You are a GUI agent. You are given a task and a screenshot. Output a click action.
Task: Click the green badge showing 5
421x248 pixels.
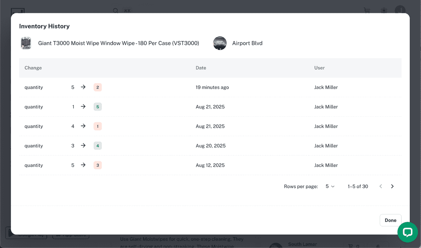point(97,107)
